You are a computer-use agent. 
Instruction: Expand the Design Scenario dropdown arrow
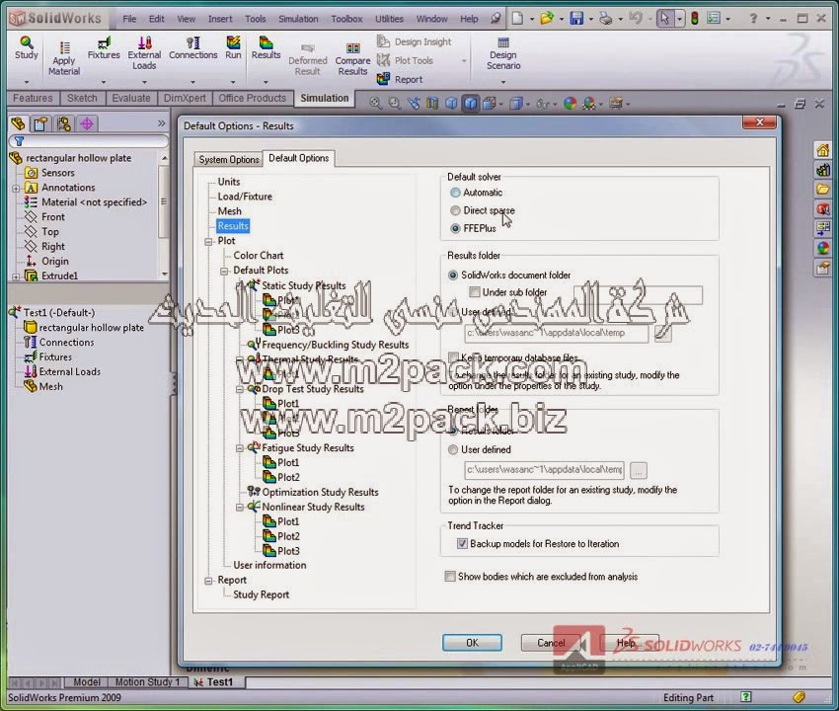503,82
